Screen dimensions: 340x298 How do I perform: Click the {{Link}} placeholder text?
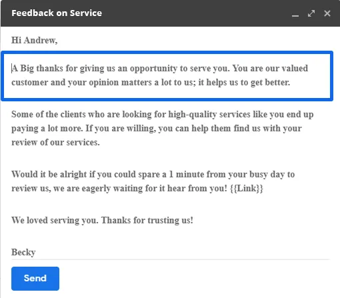point(247,189)
